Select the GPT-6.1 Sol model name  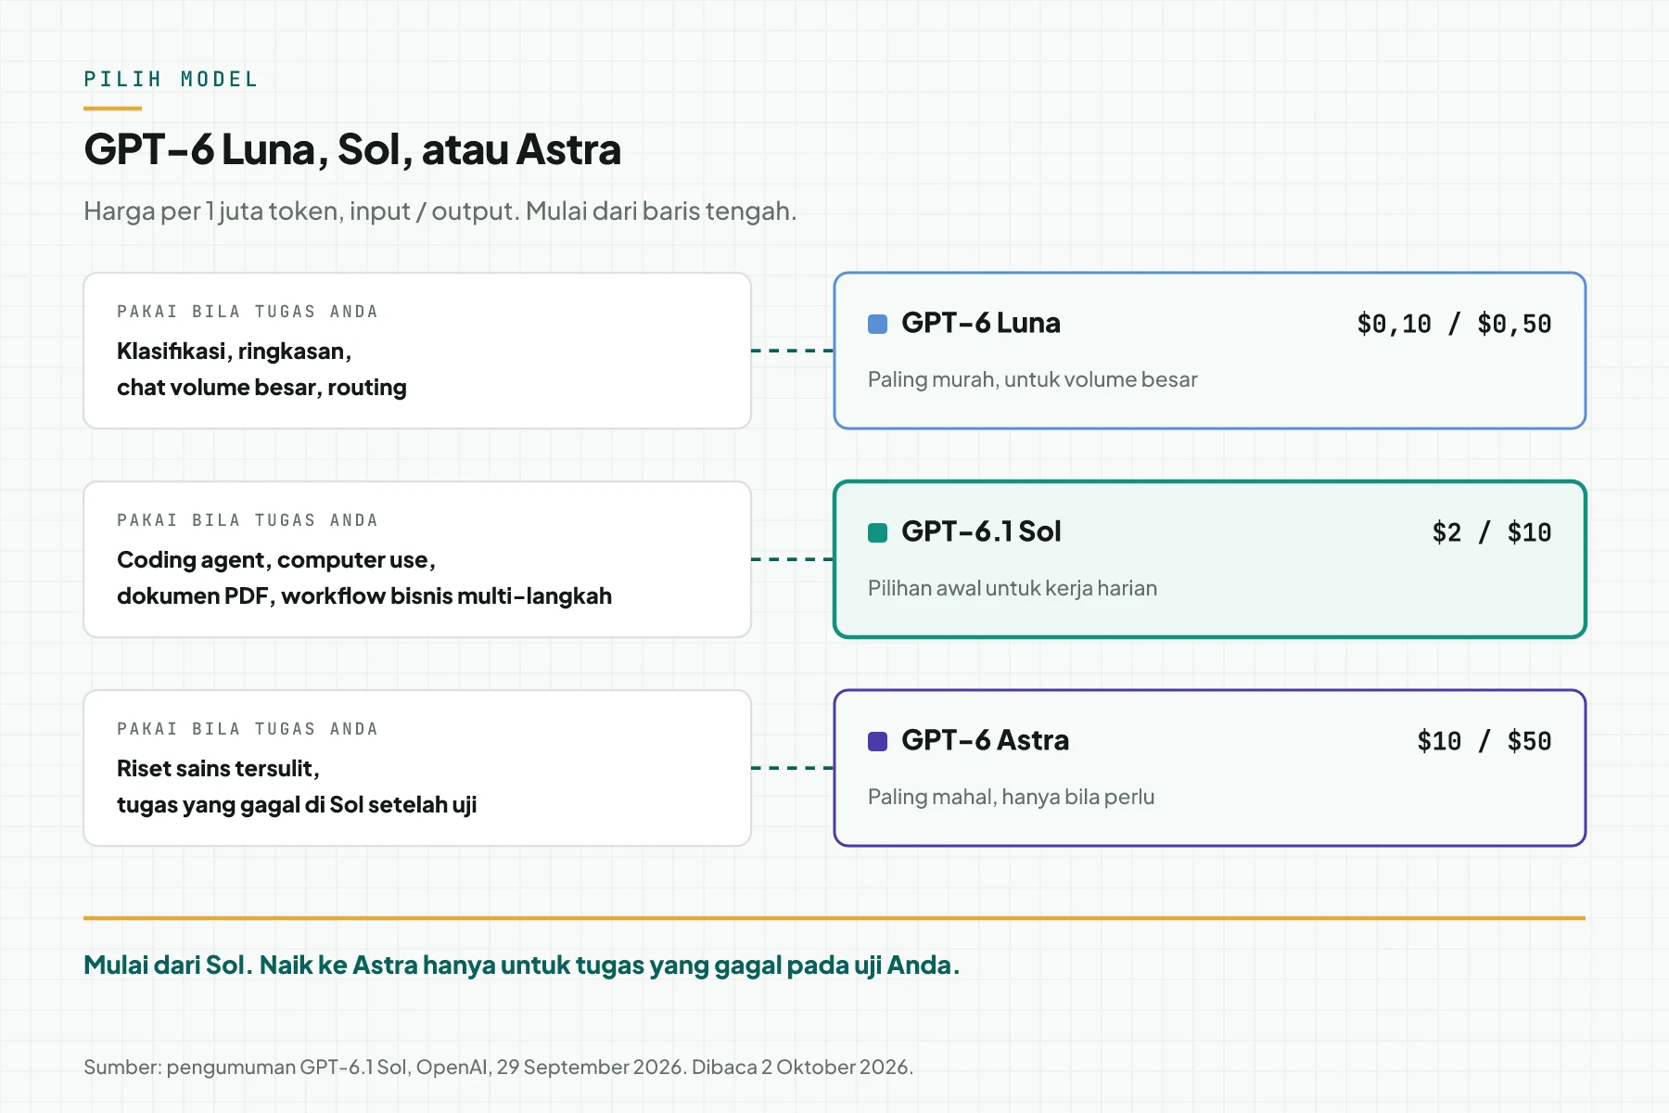click(x=981, y=531)
